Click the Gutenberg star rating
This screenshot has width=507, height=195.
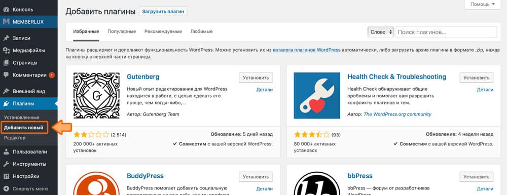[91, 135]
